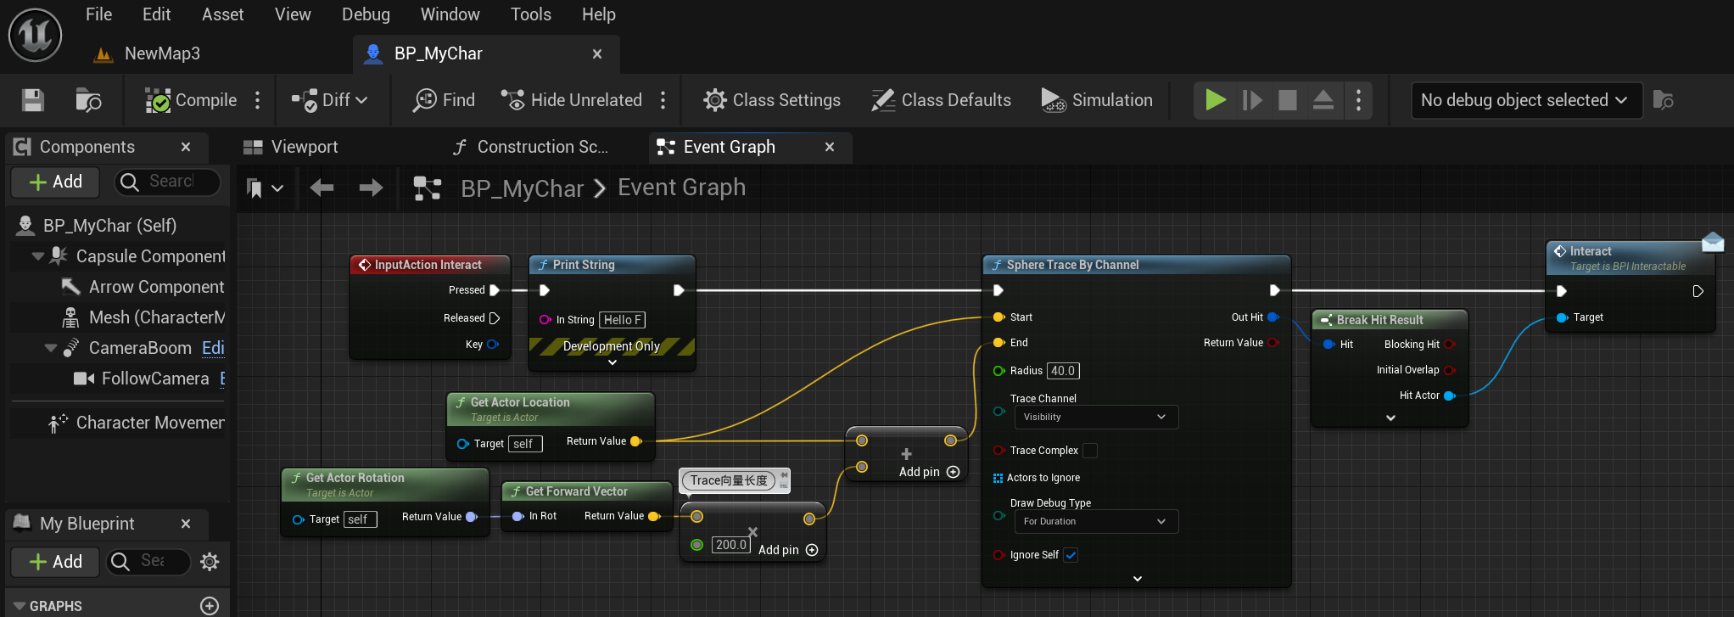Open Class Settings
The width and height of the screenshot is (1734, 617).
click(x=772, y=100)
